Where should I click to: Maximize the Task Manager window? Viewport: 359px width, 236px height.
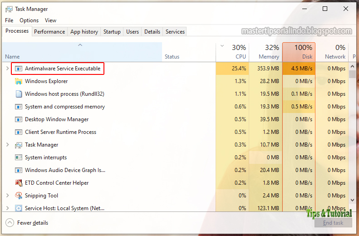[325, 9]
